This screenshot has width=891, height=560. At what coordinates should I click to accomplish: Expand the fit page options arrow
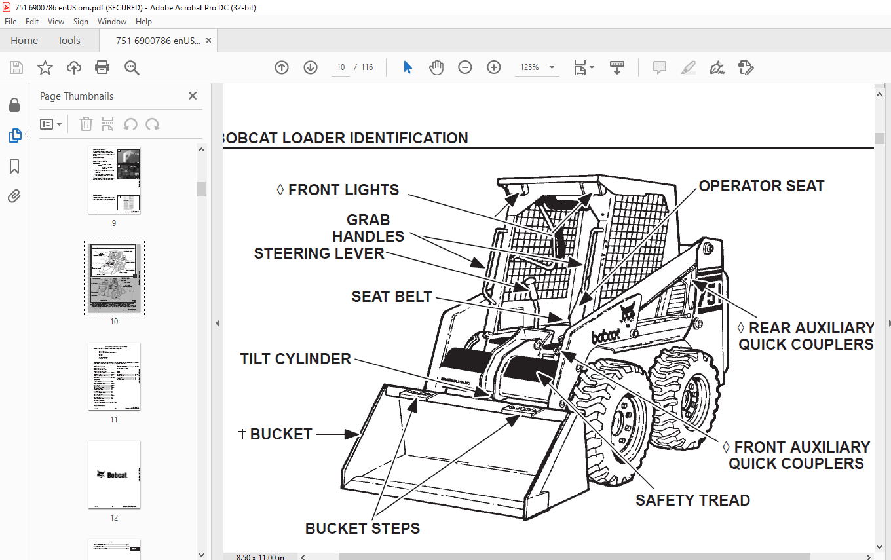(592, 67)
